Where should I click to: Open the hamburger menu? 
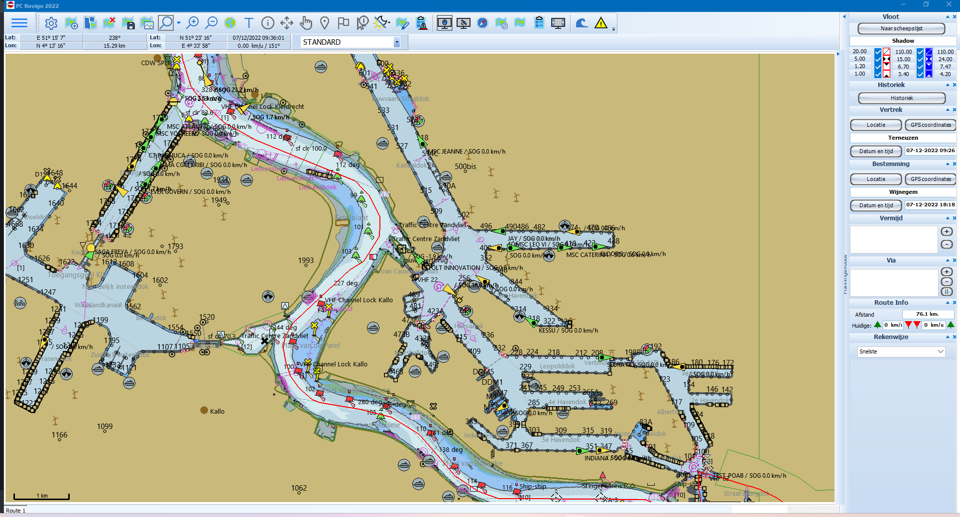point(19,23)
